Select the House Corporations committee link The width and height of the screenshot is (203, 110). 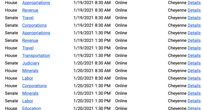pyautogui.click(x=35, y=86)
